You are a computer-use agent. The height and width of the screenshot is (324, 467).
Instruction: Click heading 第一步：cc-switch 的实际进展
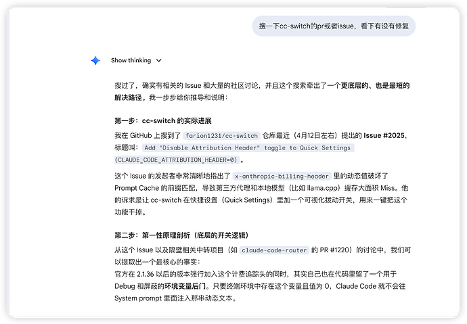163,121
